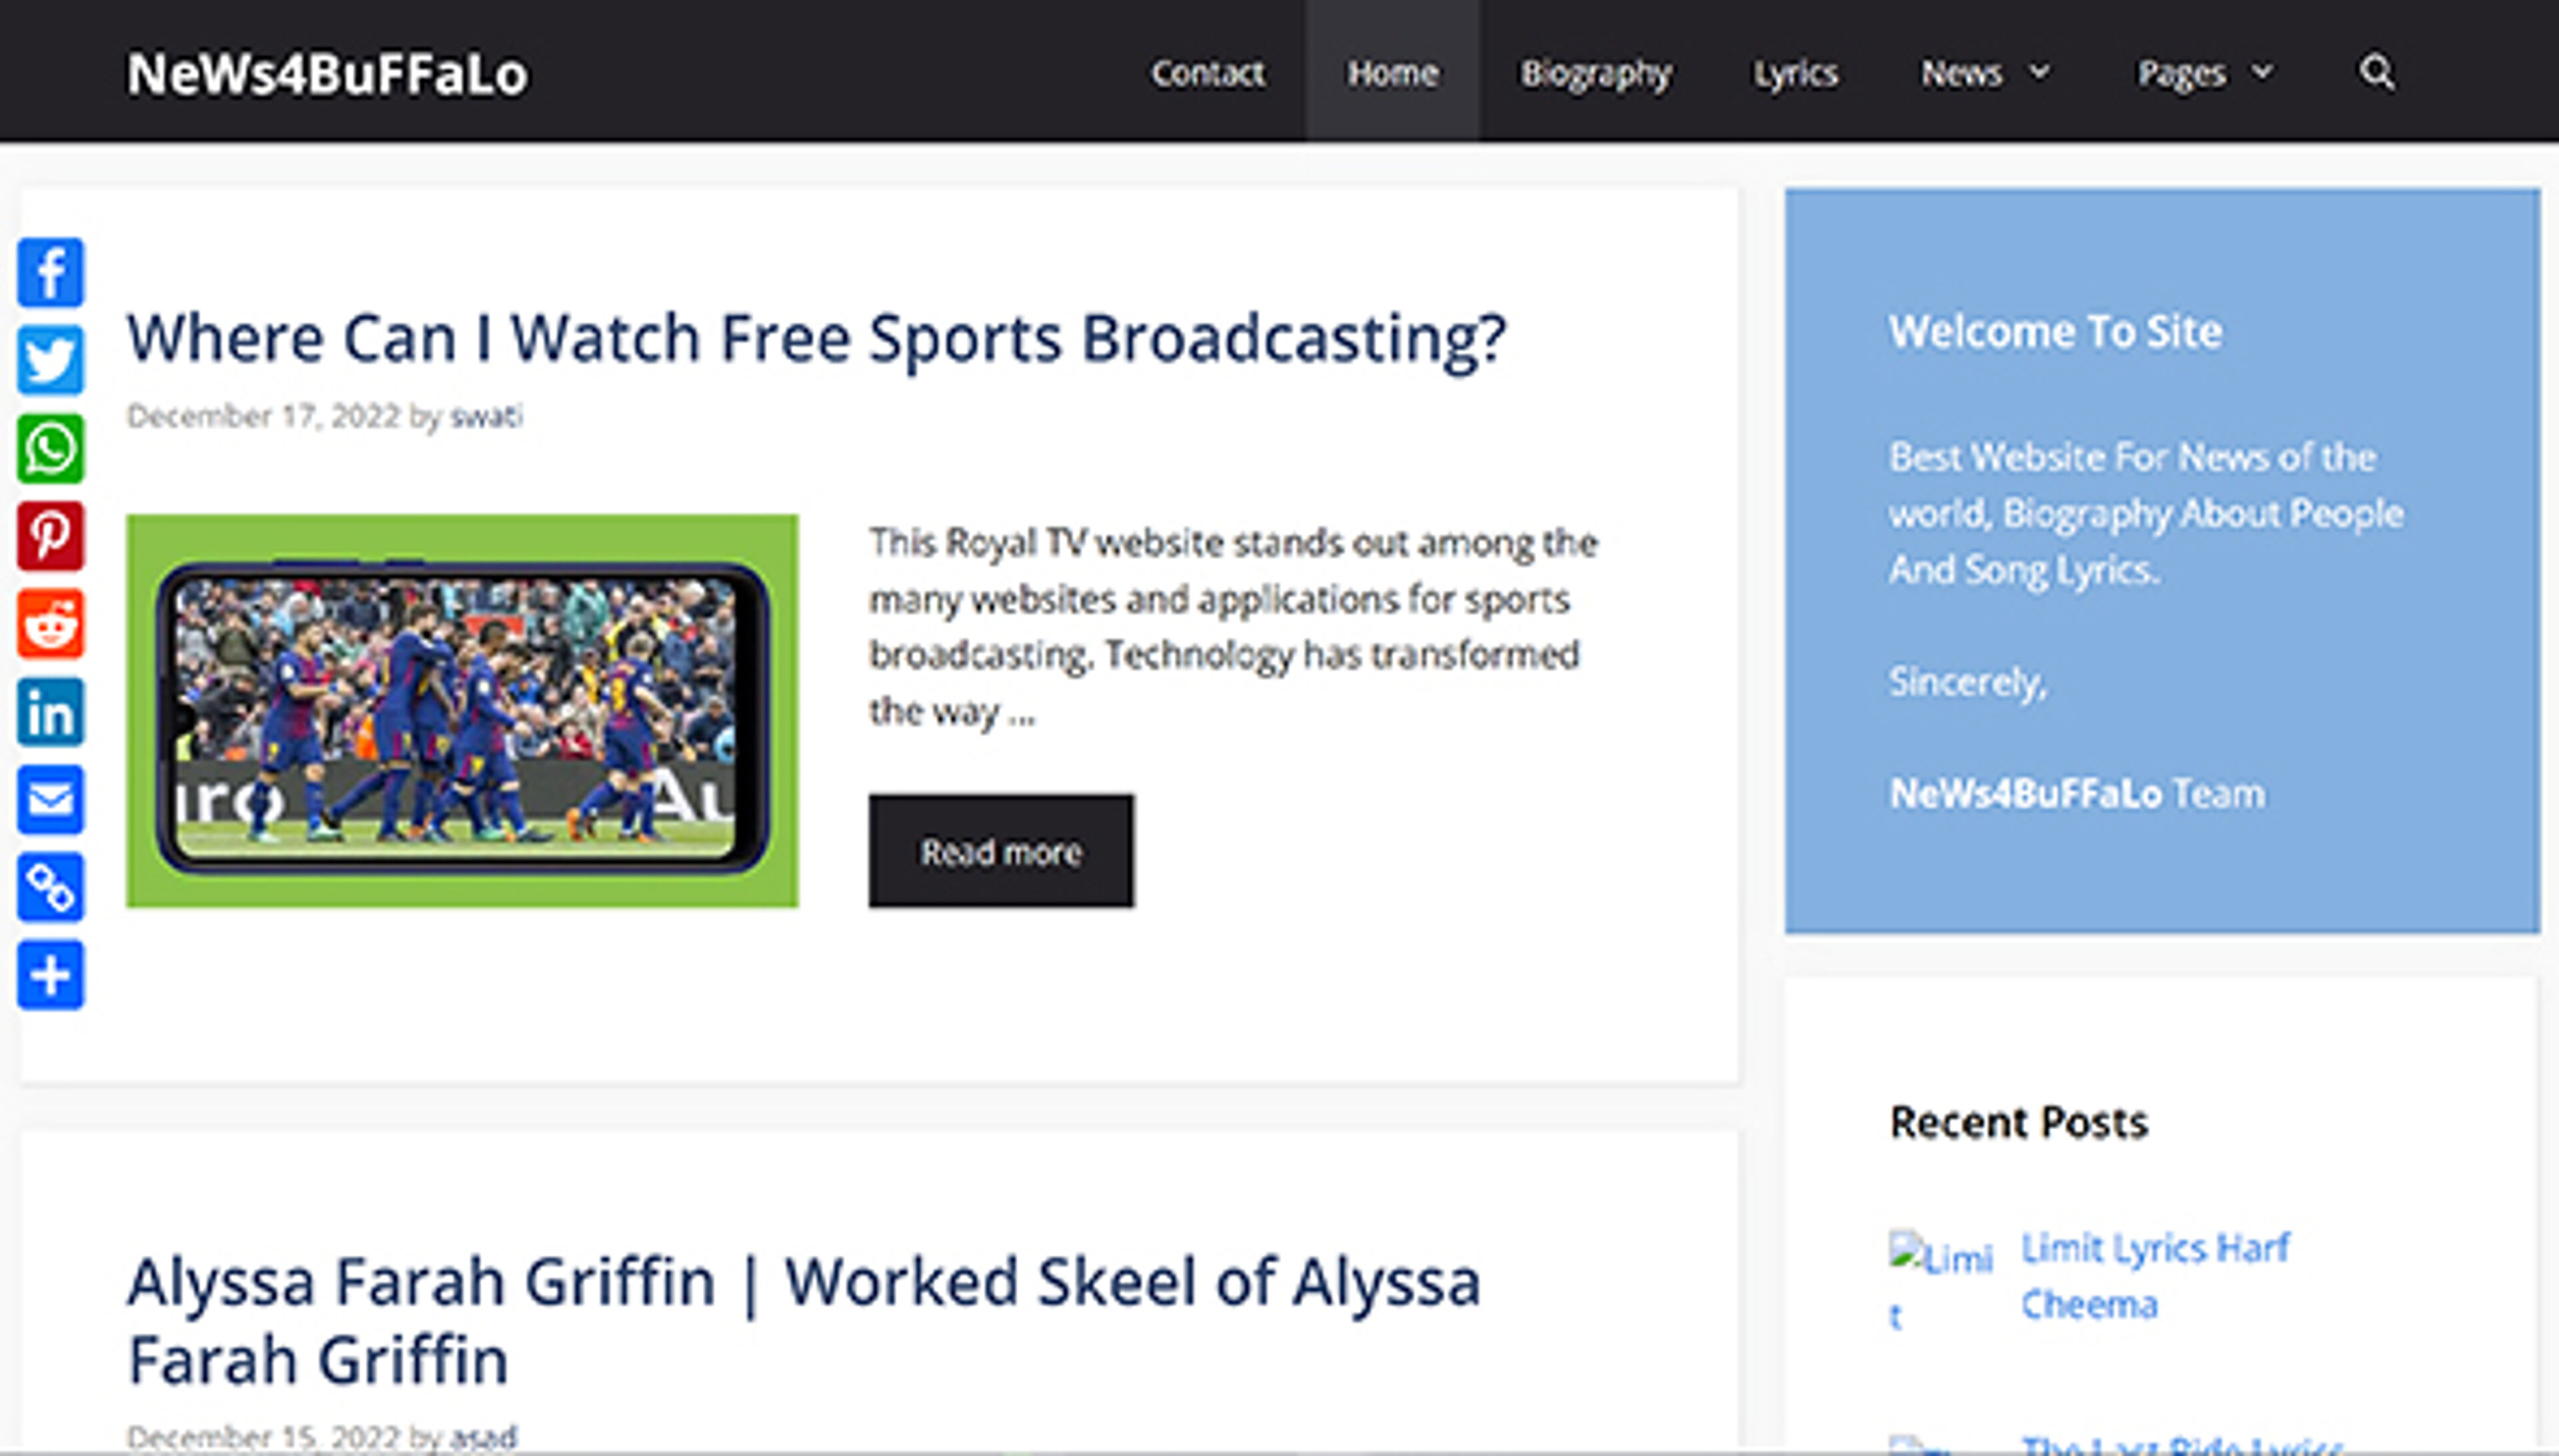Click the LinkedIn share icon
The width and height of the screenshot is (2559, 1456).
pos(50,712)
